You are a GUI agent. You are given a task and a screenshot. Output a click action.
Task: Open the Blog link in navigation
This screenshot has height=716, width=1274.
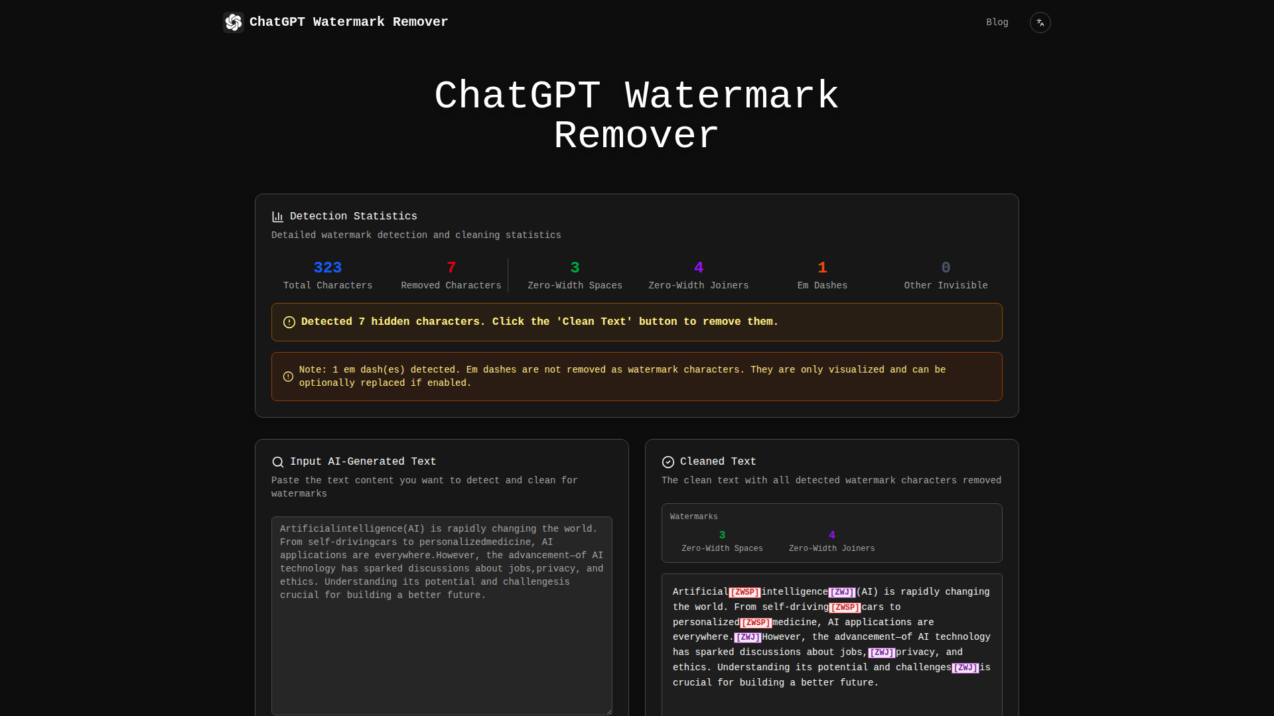coord(997,23)
